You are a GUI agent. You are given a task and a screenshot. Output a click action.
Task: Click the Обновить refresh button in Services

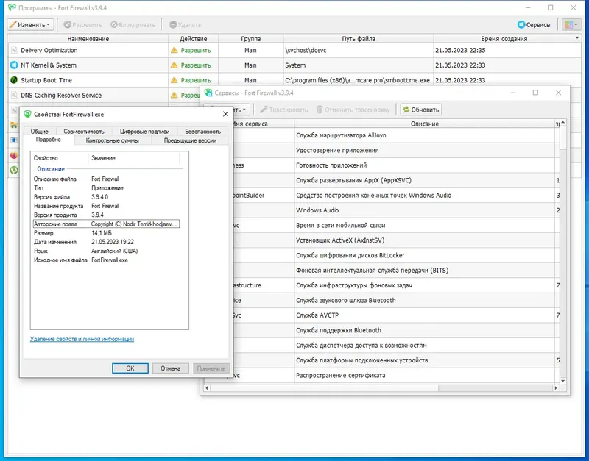[420, 110]
